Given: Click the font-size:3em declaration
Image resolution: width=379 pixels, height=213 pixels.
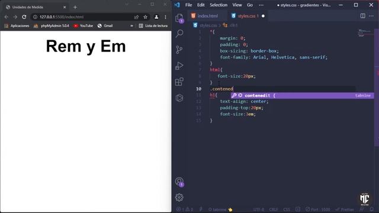Looking at the screenshot, I should pyautogui.click(x=237, y=114).
